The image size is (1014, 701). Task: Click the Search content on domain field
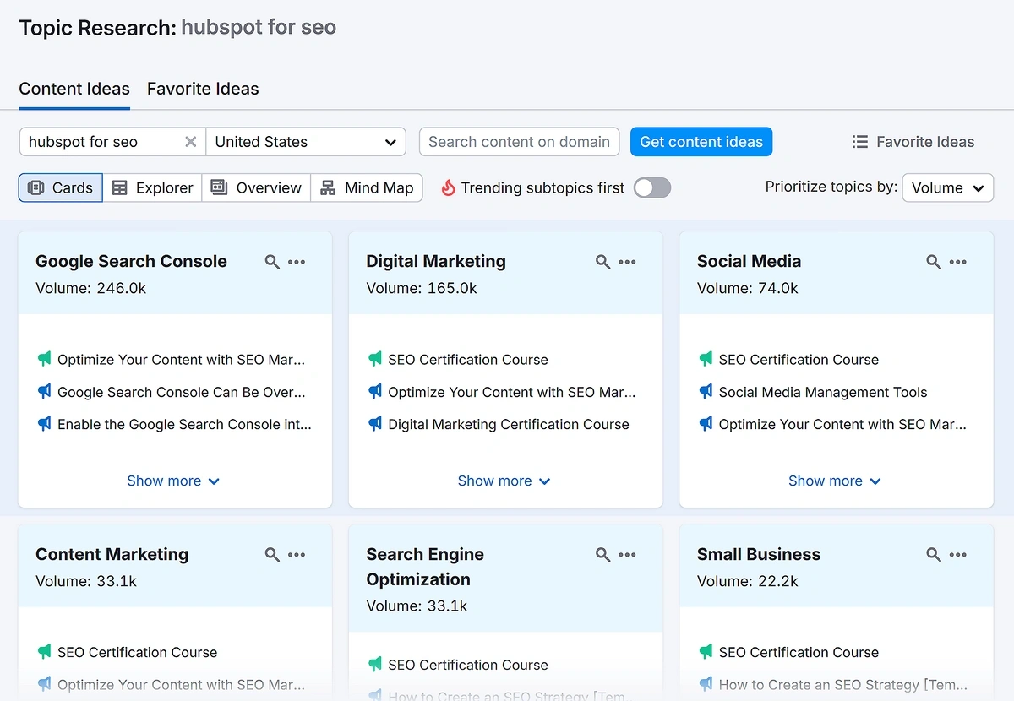tap(520, 142)
